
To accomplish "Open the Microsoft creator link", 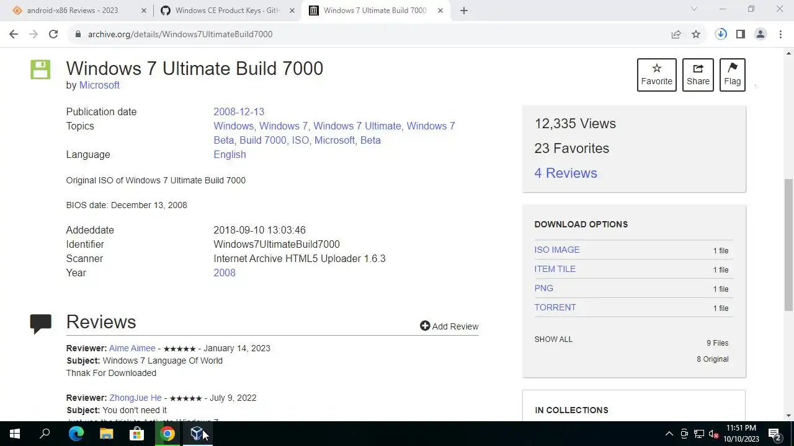I will tap(99, 85).
